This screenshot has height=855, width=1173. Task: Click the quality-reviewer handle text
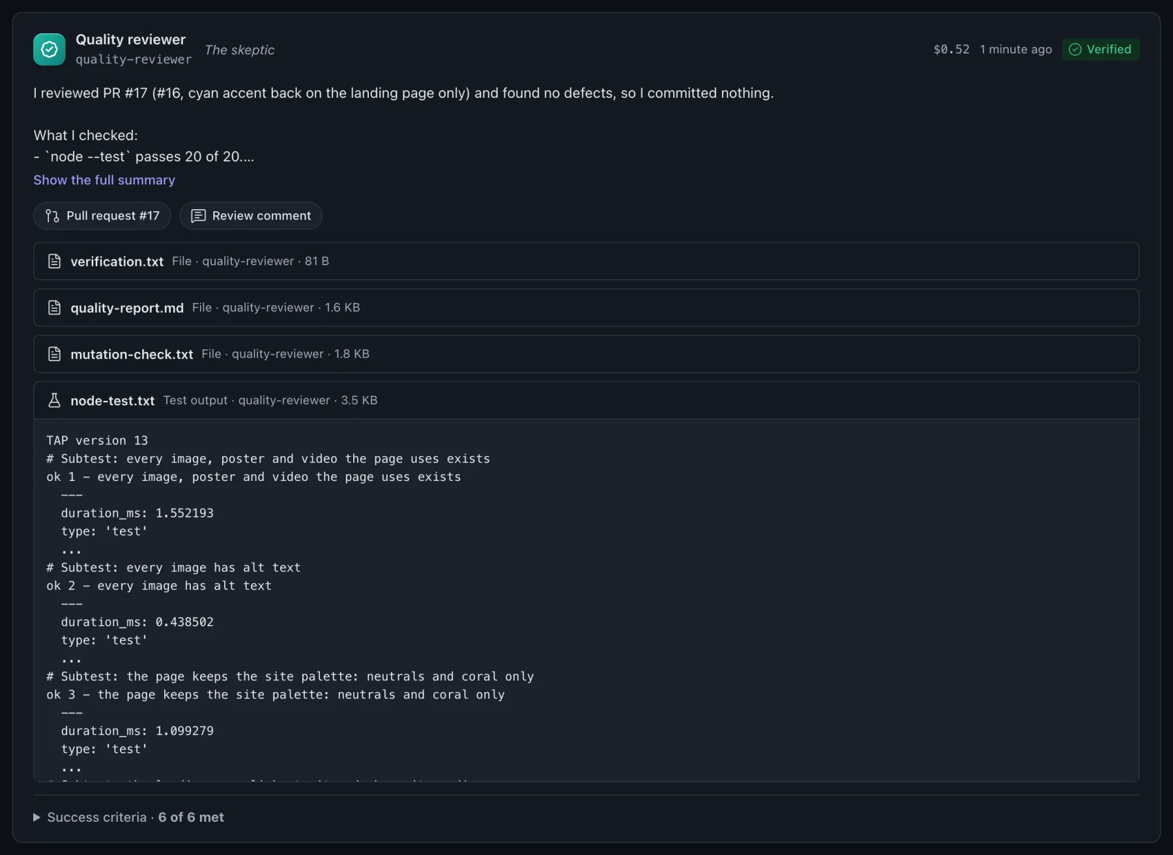[x=134, y=59]
